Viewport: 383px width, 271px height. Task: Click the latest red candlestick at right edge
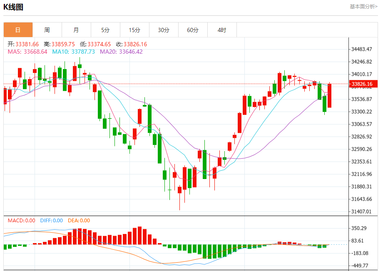pos(330,95)
